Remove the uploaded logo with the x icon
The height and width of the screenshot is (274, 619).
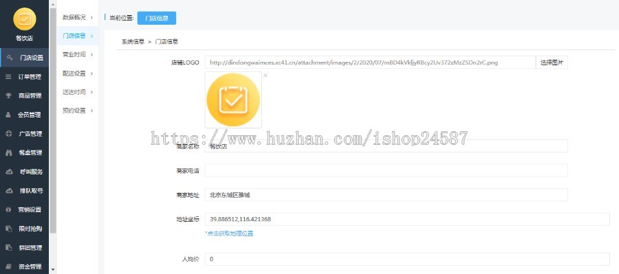(265, 76)
